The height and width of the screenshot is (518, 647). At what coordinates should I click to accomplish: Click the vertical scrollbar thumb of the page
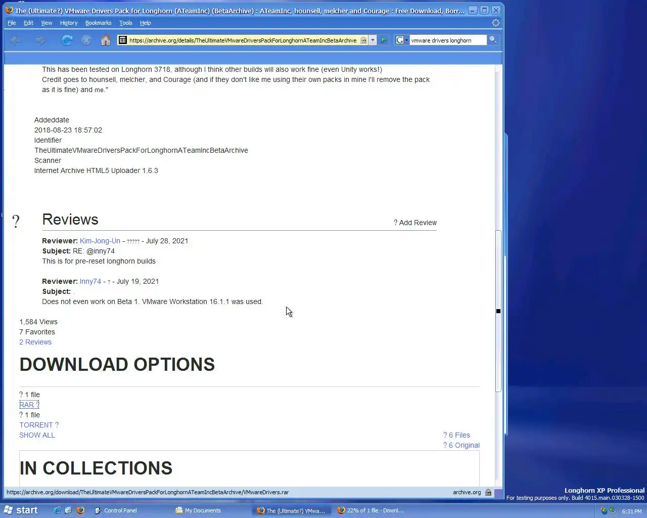498,311
